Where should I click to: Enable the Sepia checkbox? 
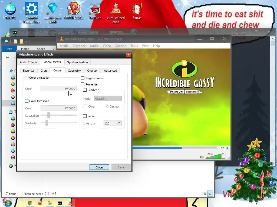[85, 116]
